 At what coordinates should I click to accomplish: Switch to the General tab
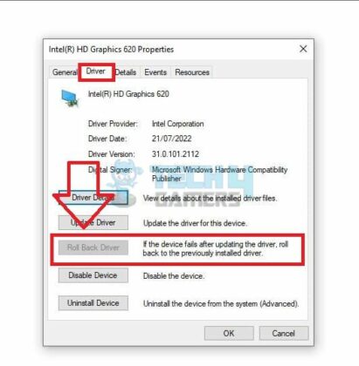click(65, 72)
